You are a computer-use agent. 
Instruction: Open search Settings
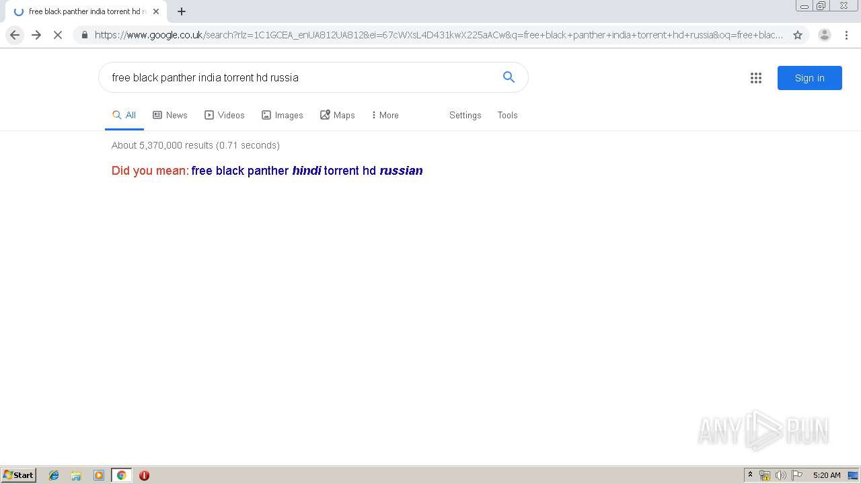[x=465, y=115]
